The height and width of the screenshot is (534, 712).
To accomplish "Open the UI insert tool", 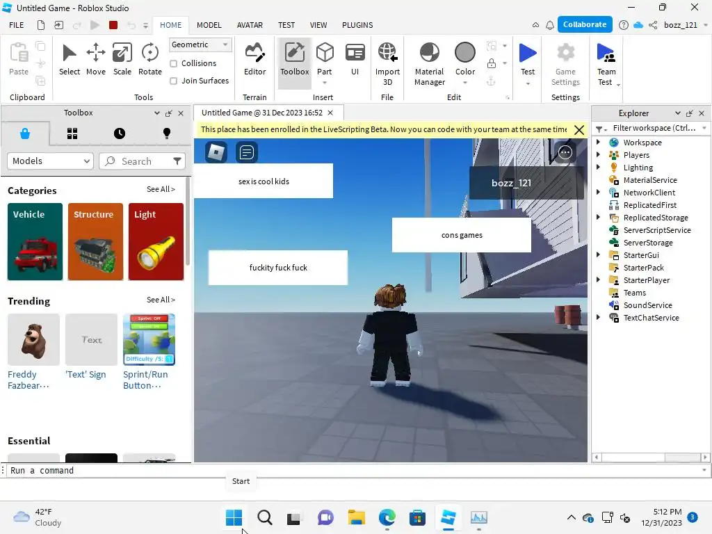I will click(x=355, y=60).
